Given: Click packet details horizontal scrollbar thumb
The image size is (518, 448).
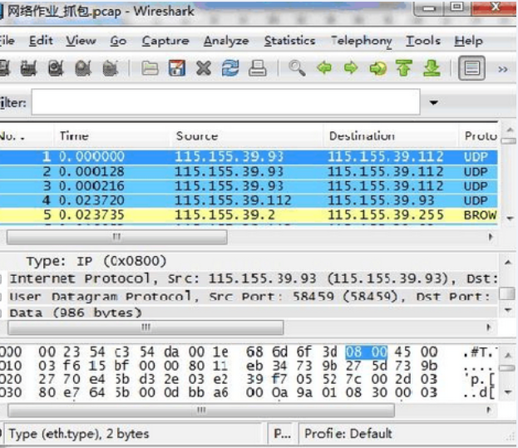Looking at the screenshot, I should [x=146, y=327].
